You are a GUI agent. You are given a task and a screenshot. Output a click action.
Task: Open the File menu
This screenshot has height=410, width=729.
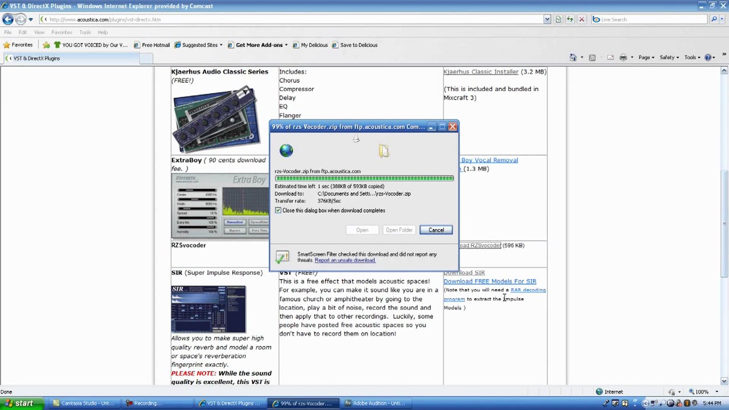8,32
